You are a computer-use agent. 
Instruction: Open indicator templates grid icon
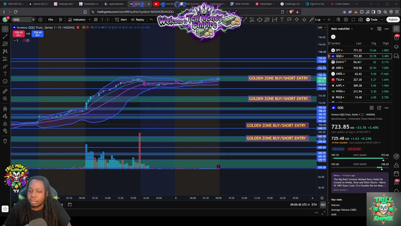click(96, 19)
